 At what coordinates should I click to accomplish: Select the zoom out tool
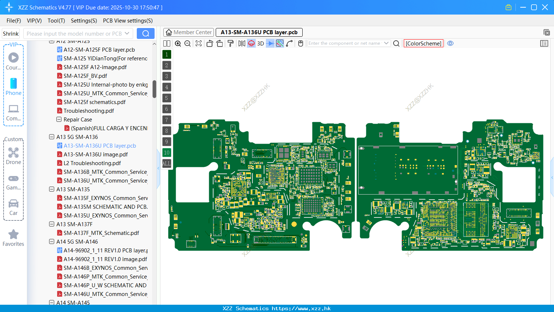click(187, 43)
